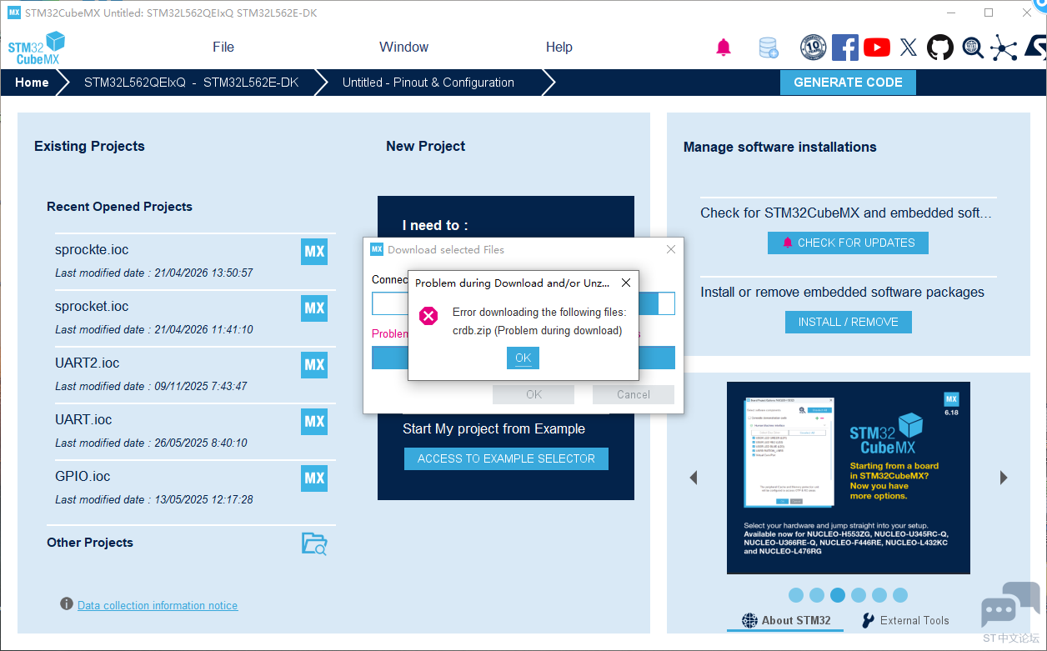
Task: Switch to the External Tools tab
Action: [905, 620]
